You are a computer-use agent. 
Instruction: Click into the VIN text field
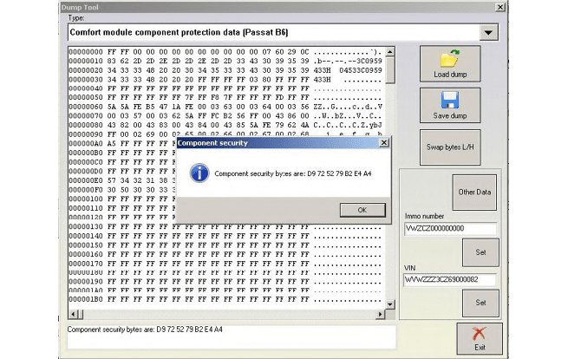(x=450, y=279)
